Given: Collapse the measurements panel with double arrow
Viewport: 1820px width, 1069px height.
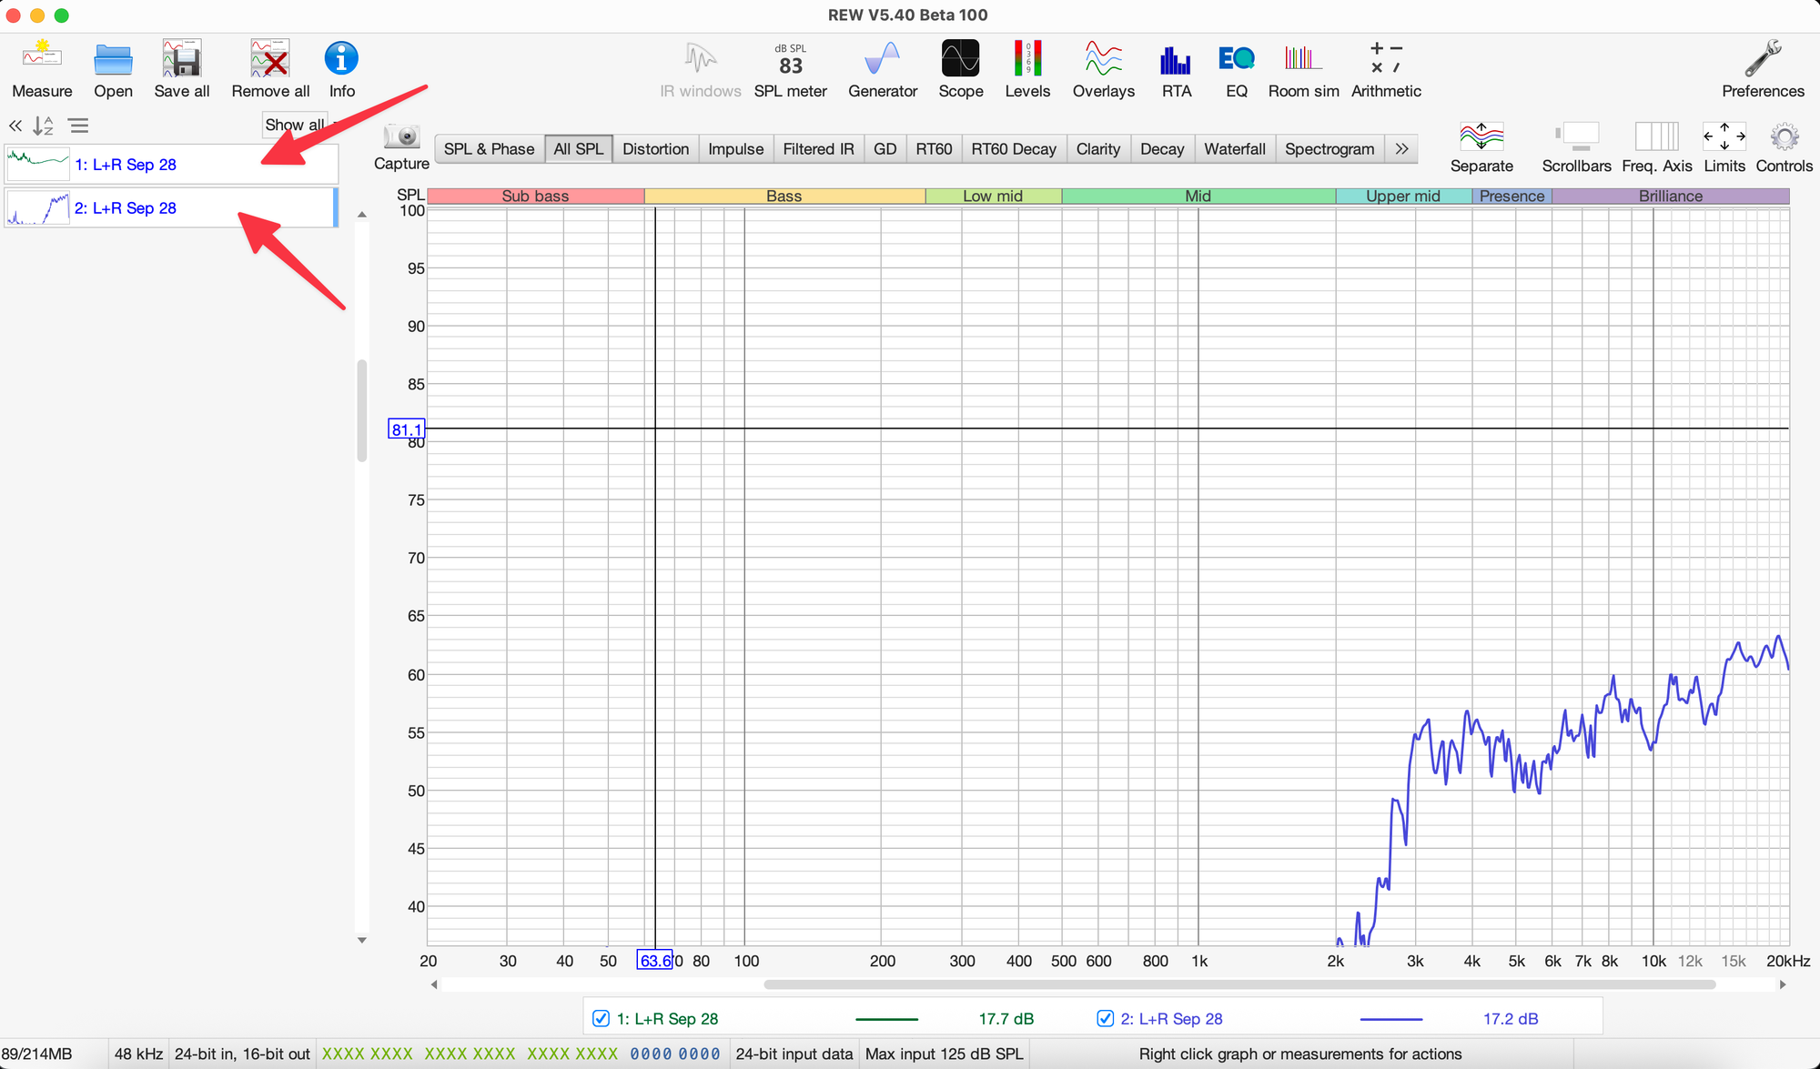Looking at the screenshot, I should tap(15, 126).
